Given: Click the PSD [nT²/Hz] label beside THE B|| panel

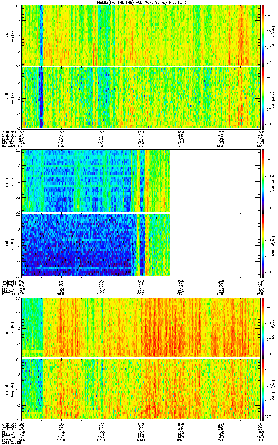Looking at the screenshot, I should pyautogui.click(x=274, y=390).
